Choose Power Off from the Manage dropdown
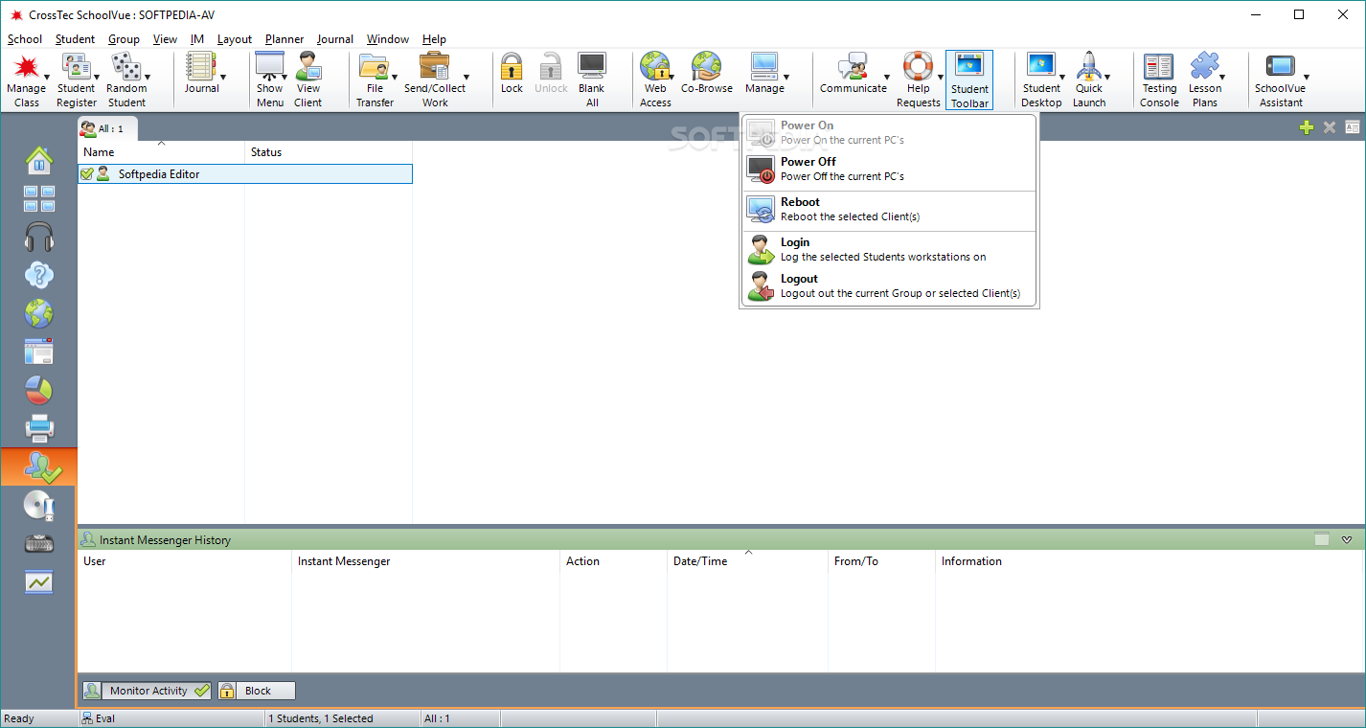1366x728 pixels. click(889, 170)
